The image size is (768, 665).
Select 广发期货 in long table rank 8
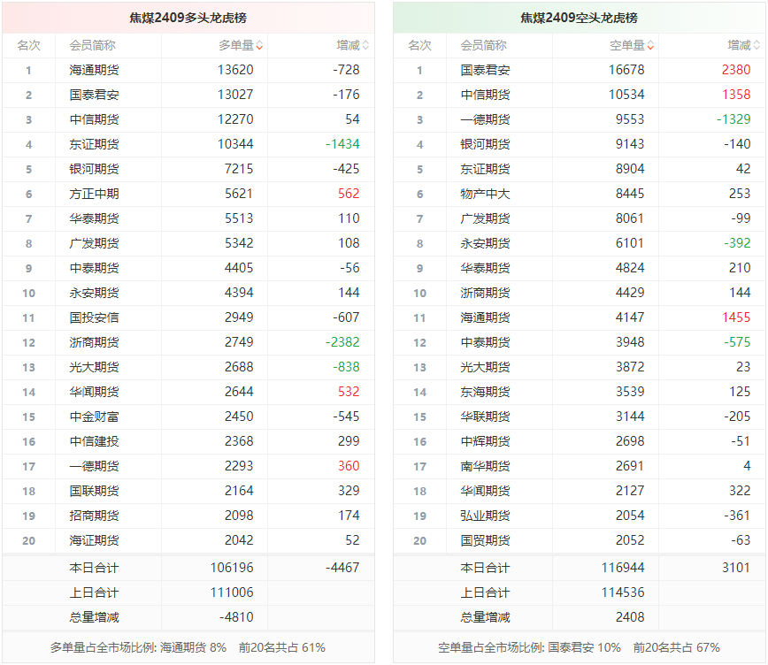pyautogui.click(x=94, y=243)
